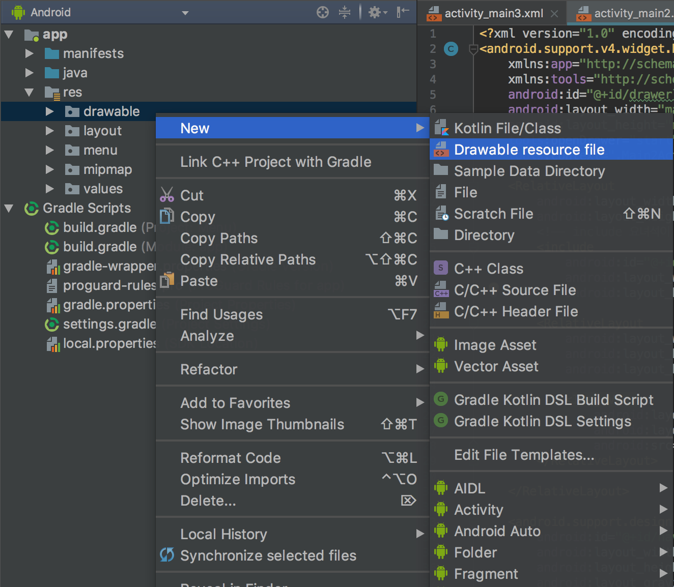Click the collapse all icon in project toolbar
The height and width of the screenshot is (587, 674).
pyautogui.click(x=345, y=12)
